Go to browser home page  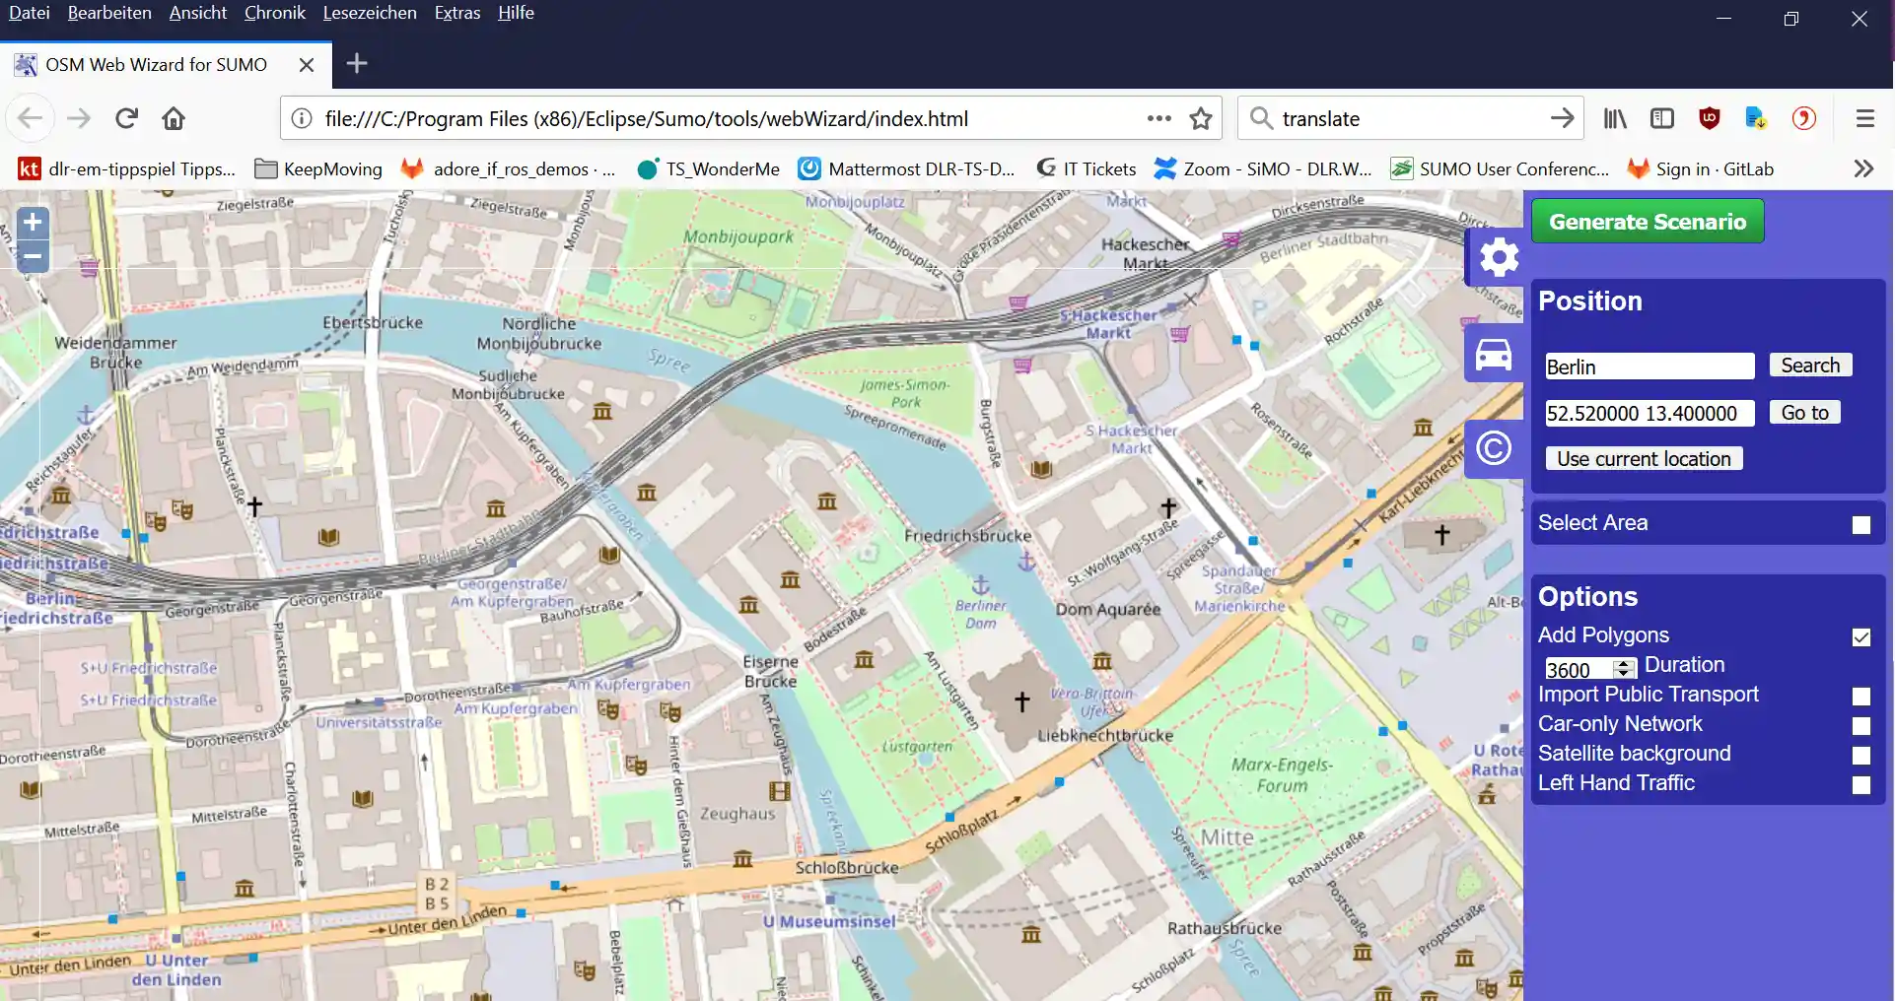click(x=174, y=119)
